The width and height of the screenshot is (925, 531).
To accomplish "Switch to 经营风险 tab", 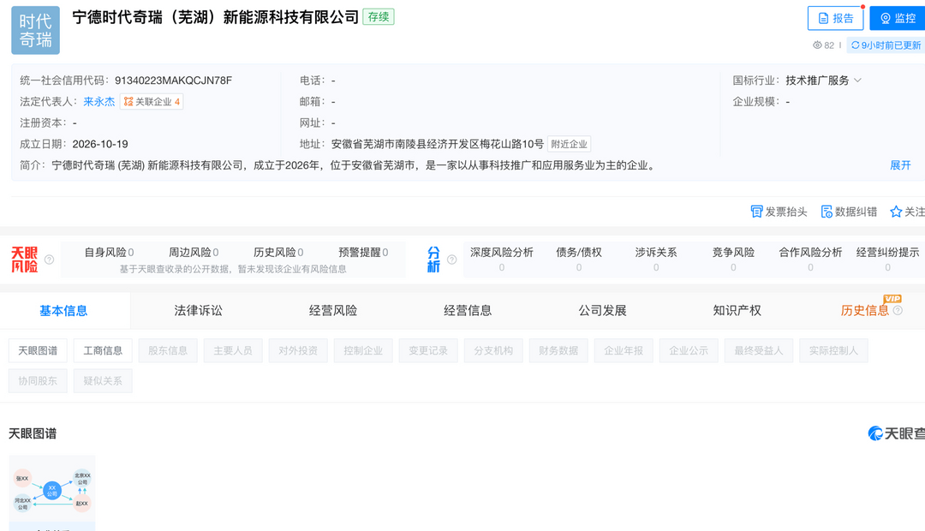I will (333, 310).
